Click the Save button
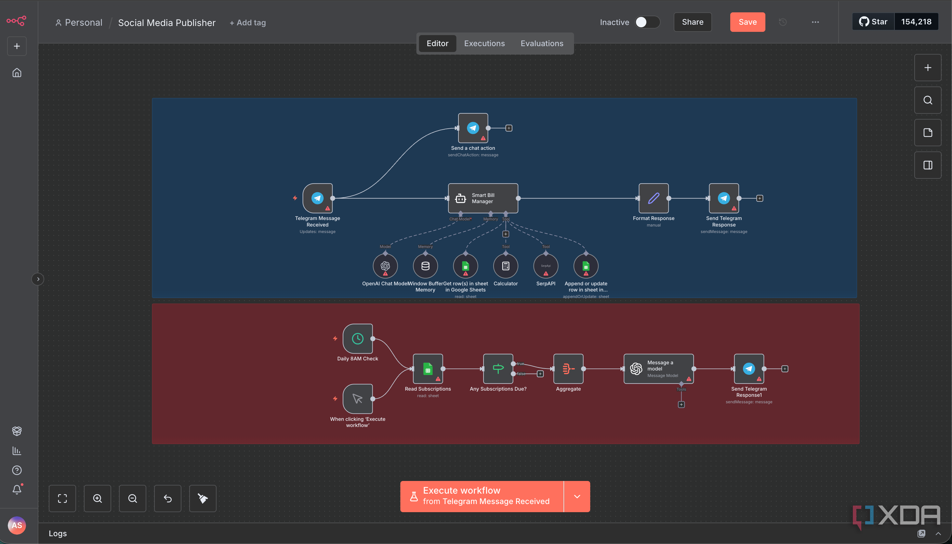The height and width of the screenshot is (544, 952). 747,22
